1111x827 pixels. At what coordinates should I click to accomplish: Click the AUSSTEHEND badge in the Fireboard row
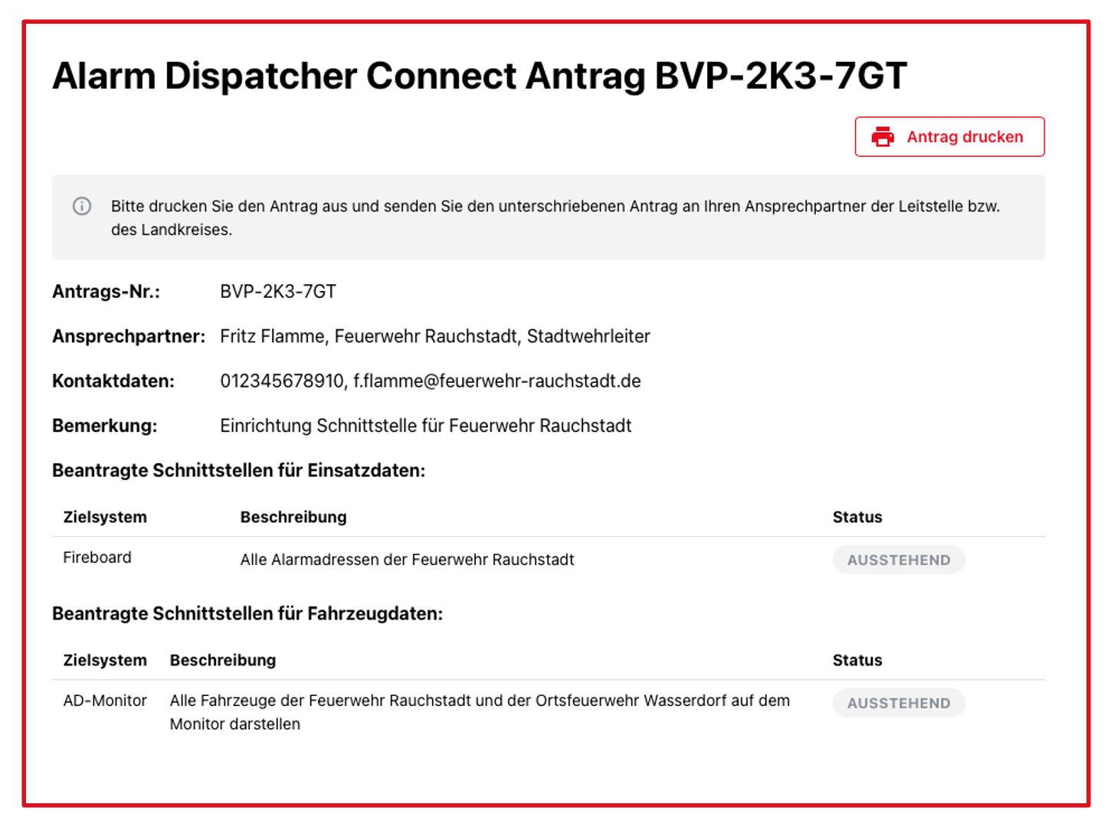[x=898, y=560]
